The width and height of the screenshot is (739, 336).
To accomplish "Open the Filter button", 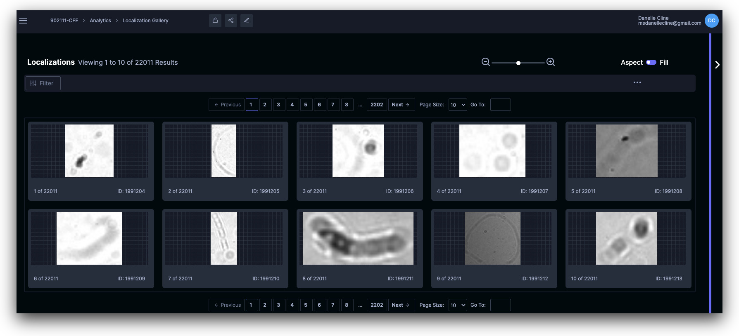I will click(x=43, y=83).
